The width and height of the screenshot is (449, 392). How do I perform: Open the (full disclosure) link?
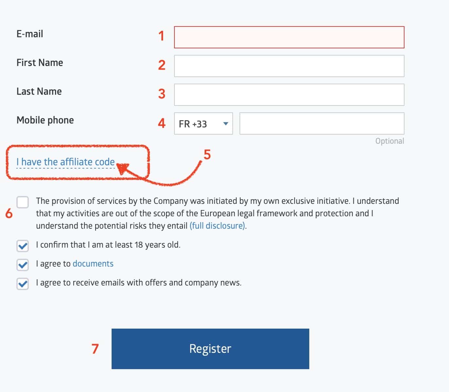click(218, 226)
